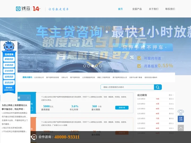Select the fifth banner carousel dot

pos(101,66)
